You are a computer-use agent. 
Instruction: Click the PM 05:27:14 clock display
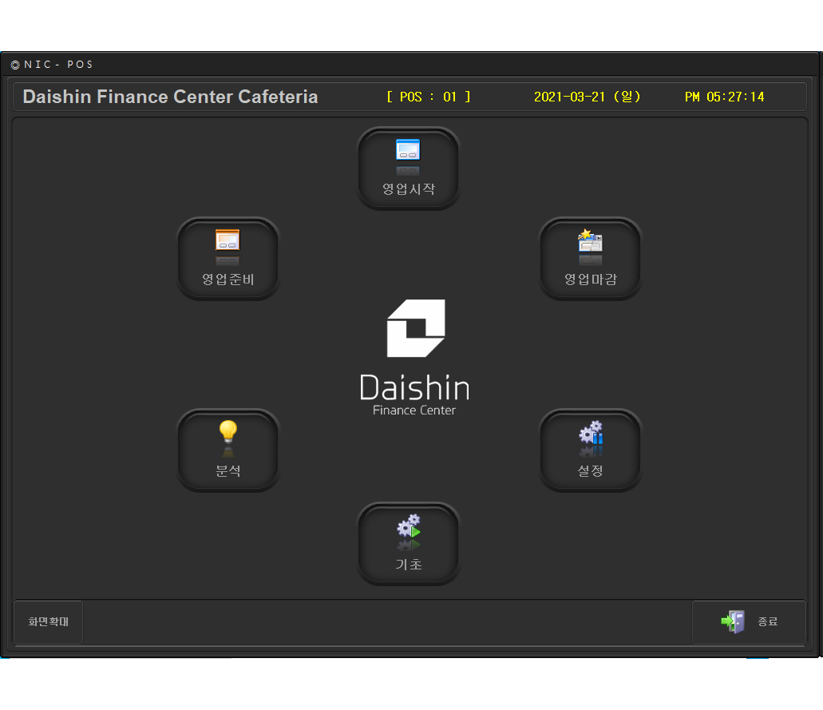pos(724,97)
